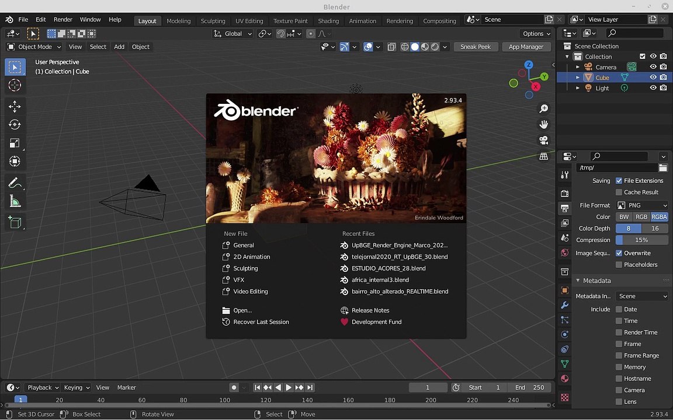Click the pan hand viewport icon
673x420 pixels.
pyautogui.click(x=544, y=125)
